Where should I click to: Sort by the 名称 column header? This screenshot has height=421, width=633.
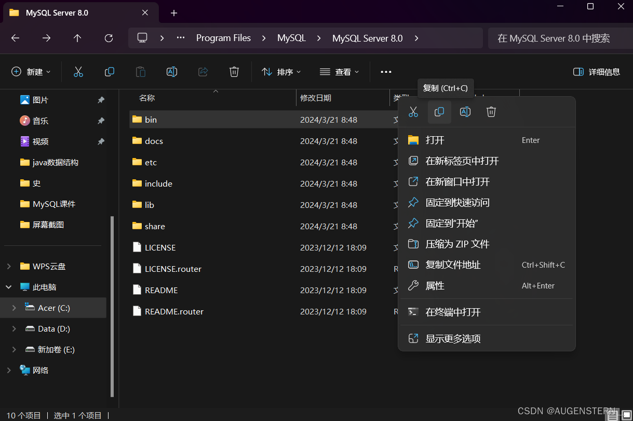pos(147,98)
